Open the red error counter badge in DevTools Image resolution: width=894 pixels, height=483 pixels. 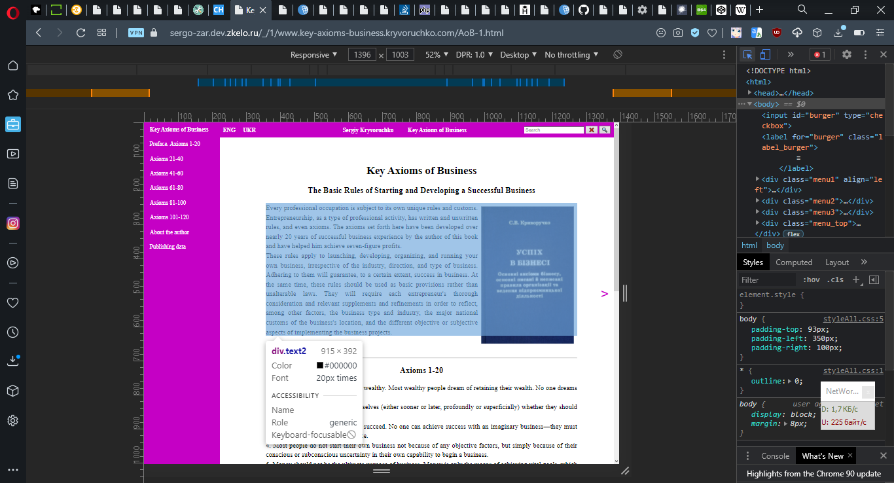point(819,55)
